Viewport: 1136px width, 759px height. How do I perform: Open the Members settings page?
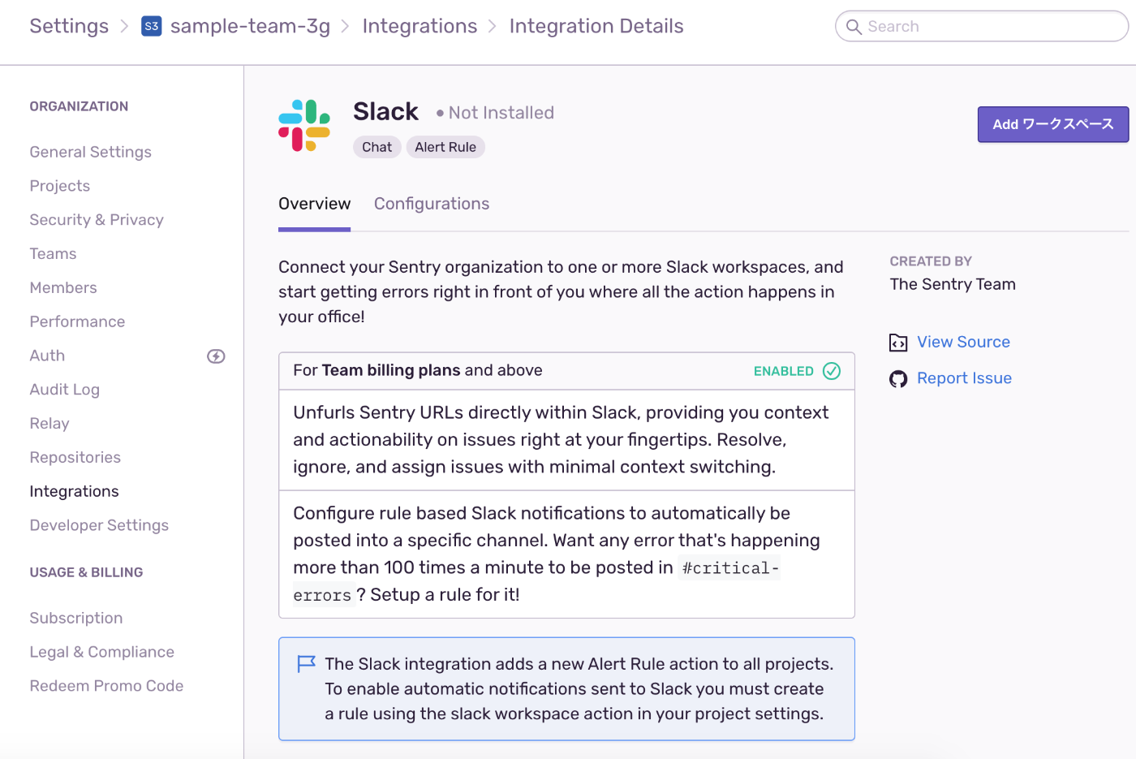pos(63,288)
